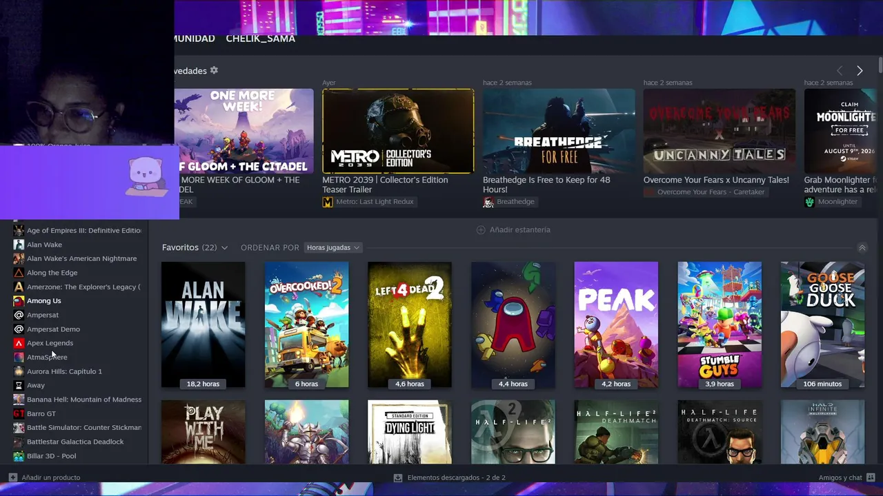Screen dimensions: 883x496
Task: Click the Elementos descargados - 2 de 2 text
Action: (457, 477)
